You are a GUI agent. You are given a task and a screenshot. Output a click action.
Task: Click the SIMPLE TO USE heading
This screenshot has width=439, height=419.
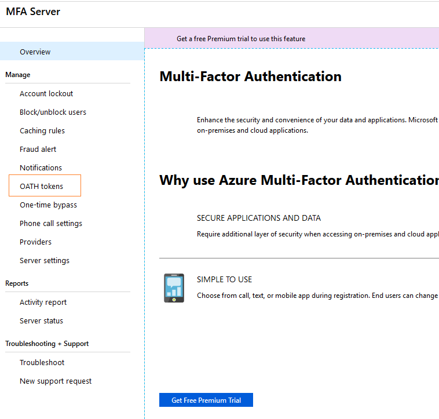coord(224,279)
